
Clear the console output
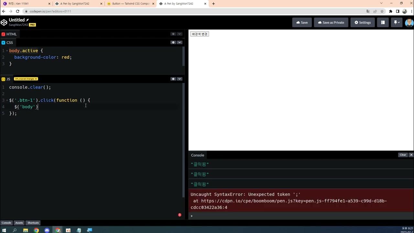403,155
